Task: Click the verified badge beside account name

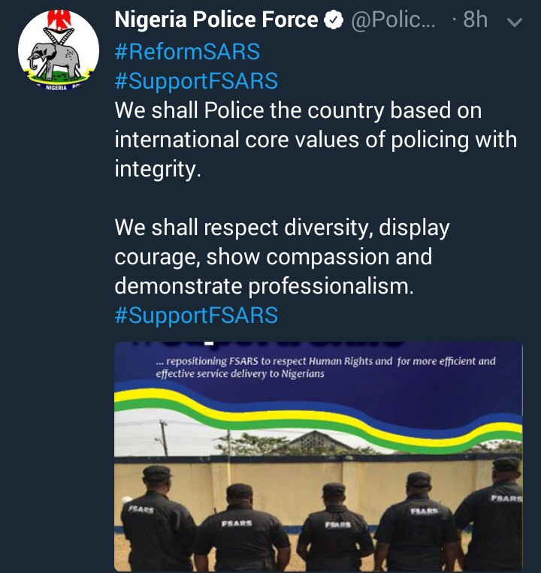Action: [333, 21]
